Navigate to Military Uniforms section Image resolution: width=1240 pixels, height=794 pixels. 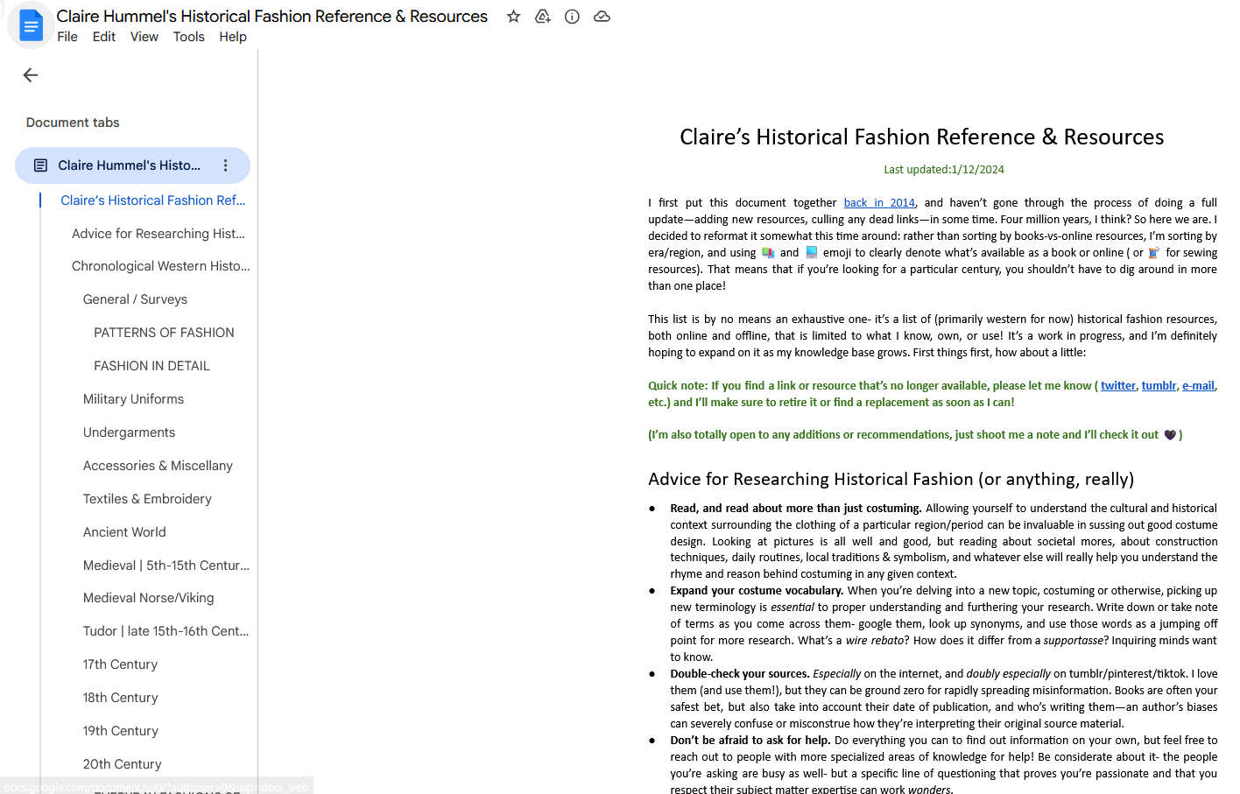point(133,399)
